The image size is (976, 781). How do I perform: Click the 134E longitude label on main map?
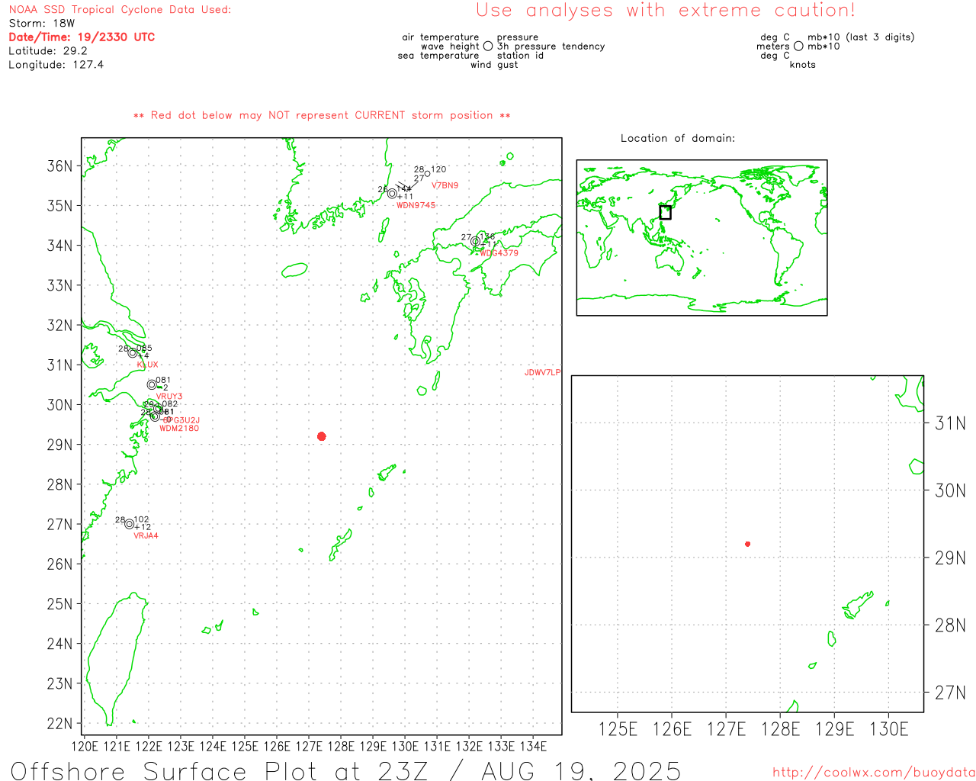pyautogui.click(x=533, y=746)
